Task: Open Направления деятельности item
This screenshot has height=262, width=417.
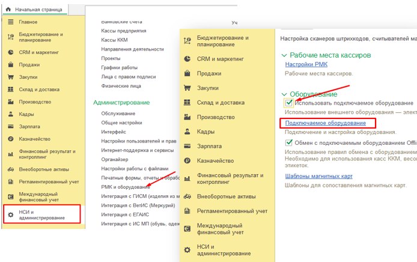Action: click(x=132, y=49)
